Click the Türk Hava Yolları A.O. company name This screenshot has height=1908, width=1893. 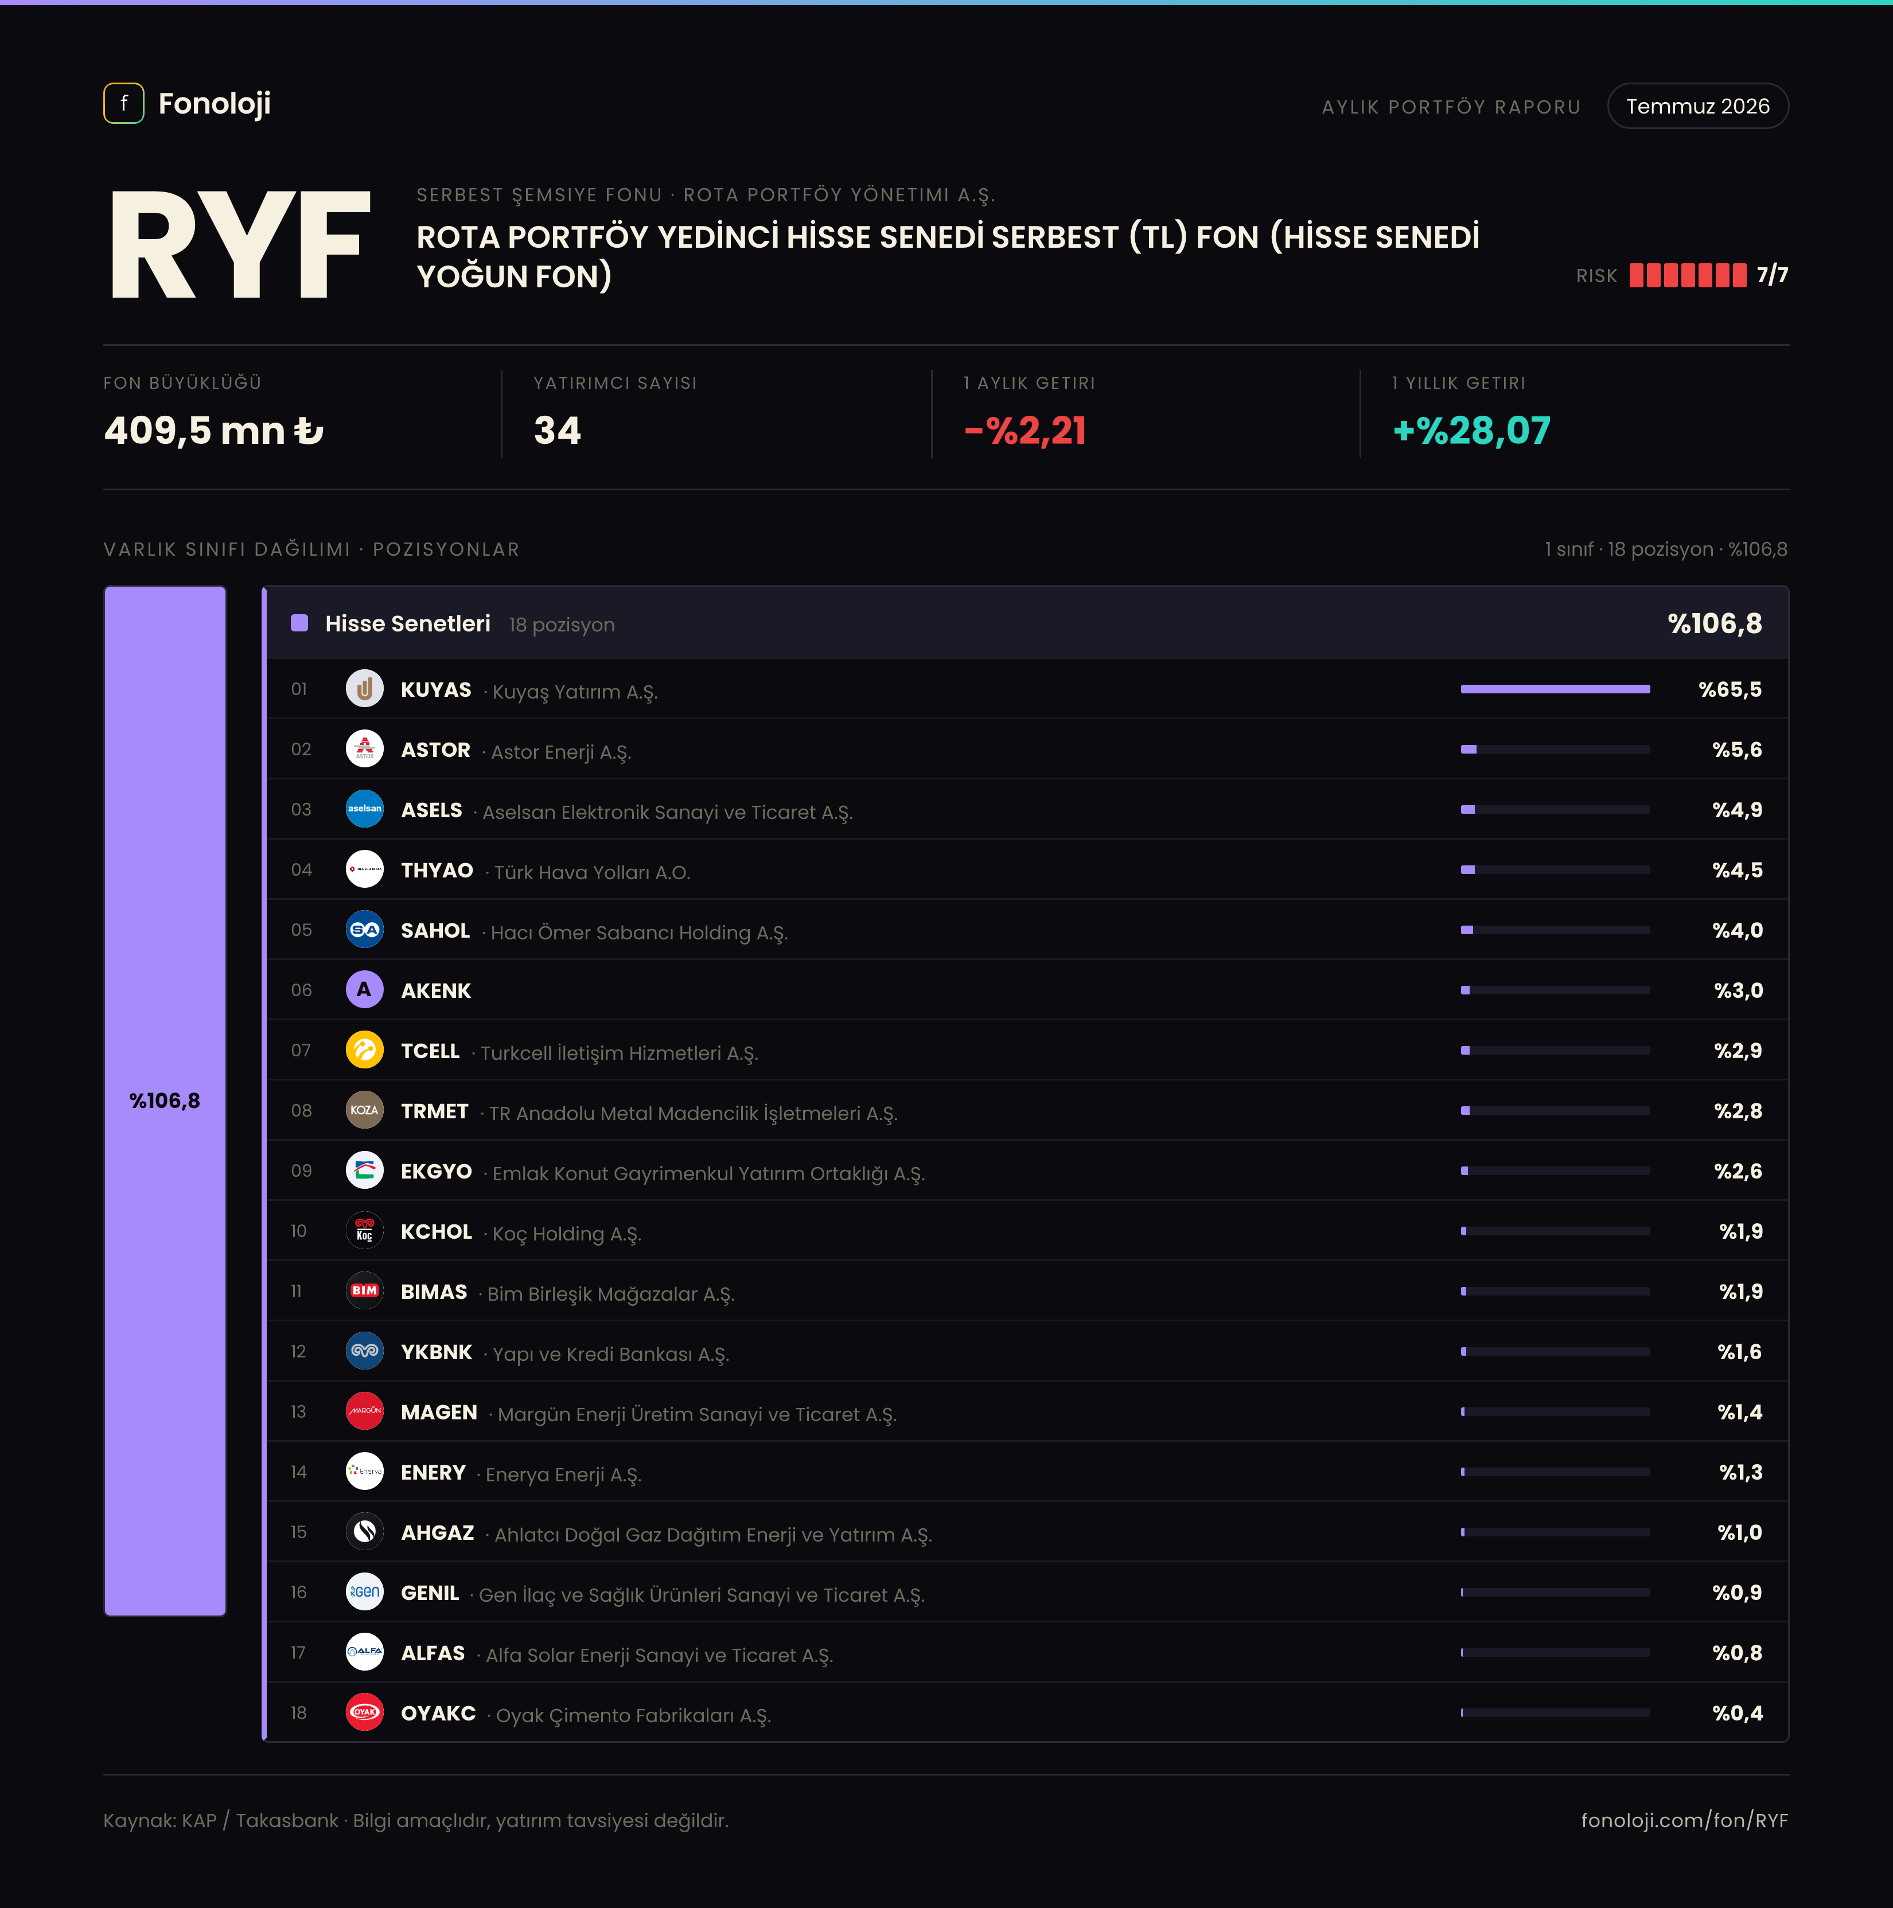point(592,872)
